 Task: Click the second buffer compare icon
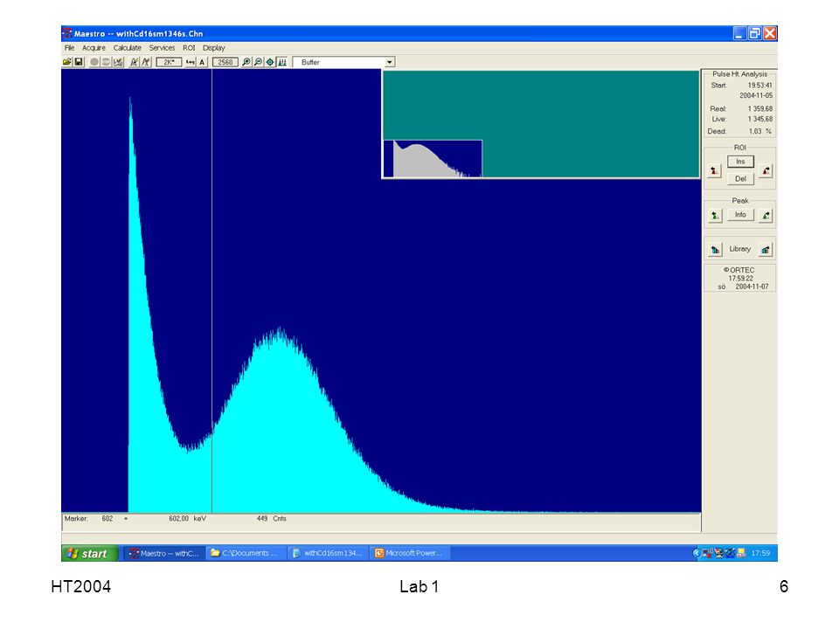point(146,62)
